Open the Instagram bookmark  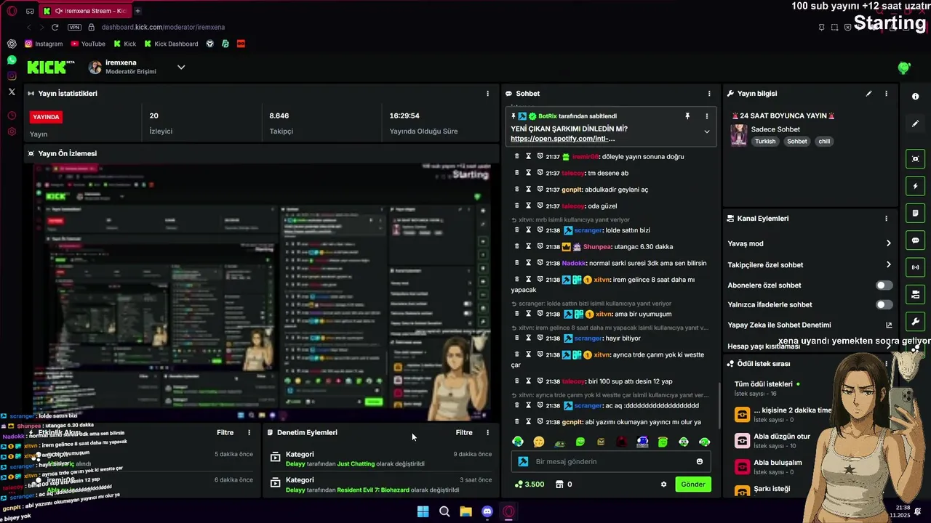click(x=44, y=44)
